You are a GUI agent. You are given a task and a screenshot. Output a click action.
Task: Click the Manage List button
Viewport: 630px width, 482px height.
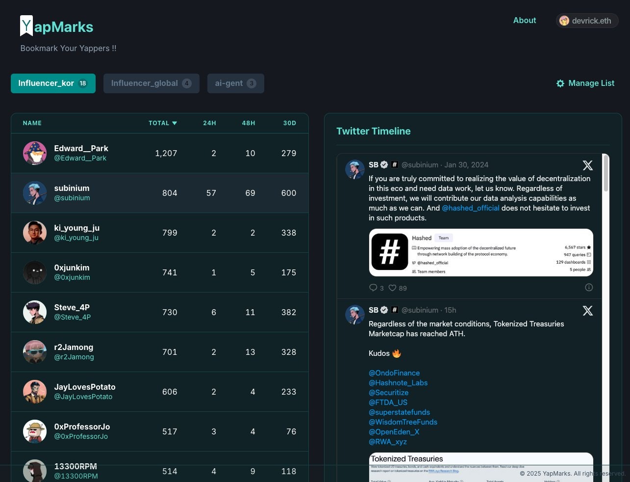[585, 83]
